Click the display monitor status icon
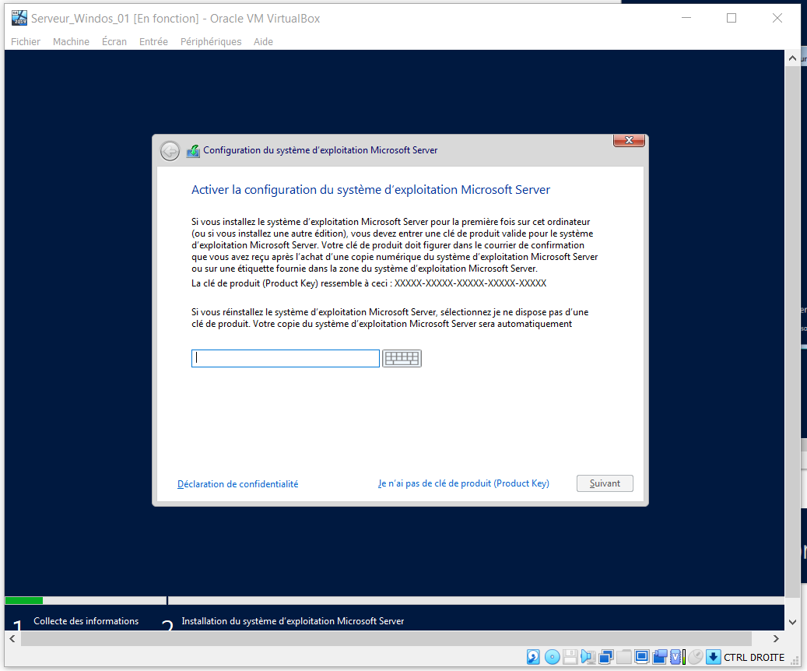807x671 pixels. tap(642, 657)
